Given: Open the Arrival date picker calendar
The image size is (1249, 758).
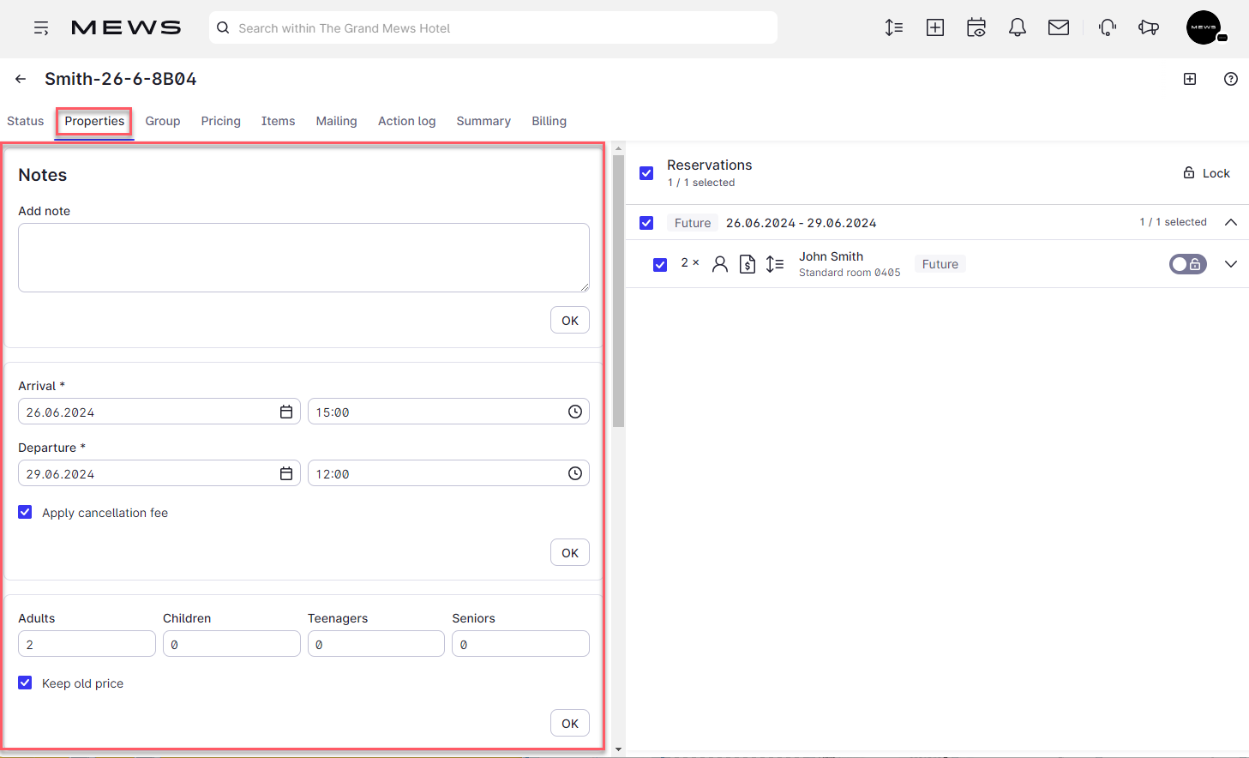Looking at the screenshot, I should [285, 412].
